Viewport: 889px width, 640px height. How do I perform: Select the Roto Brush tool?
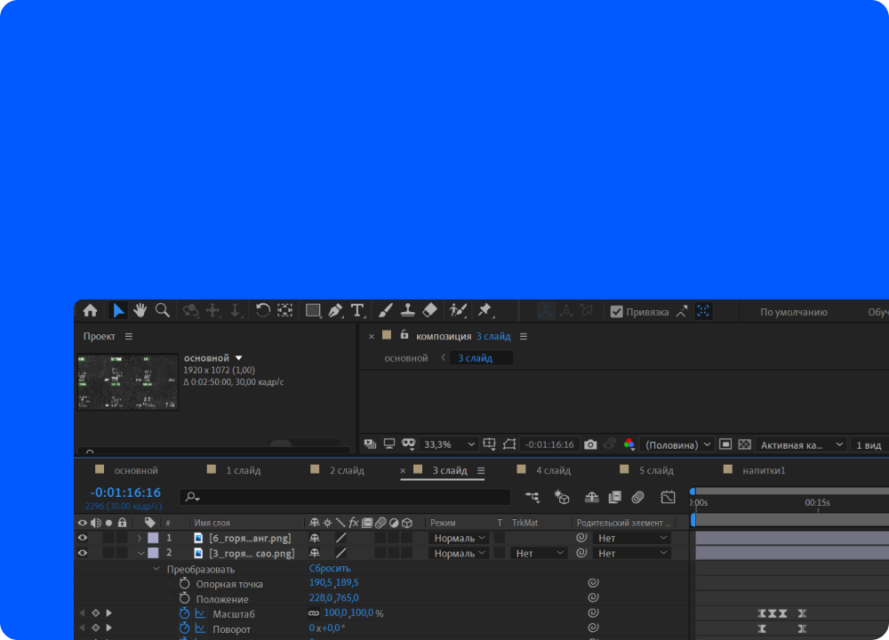click(x=458, y=310)
